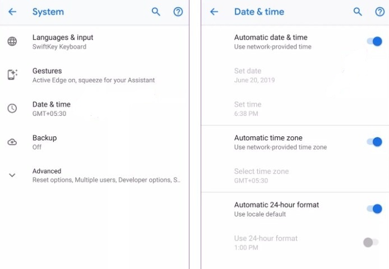389x269 pixels.
Task: Tap the Backup cloud icon
Action: [12, 142]
